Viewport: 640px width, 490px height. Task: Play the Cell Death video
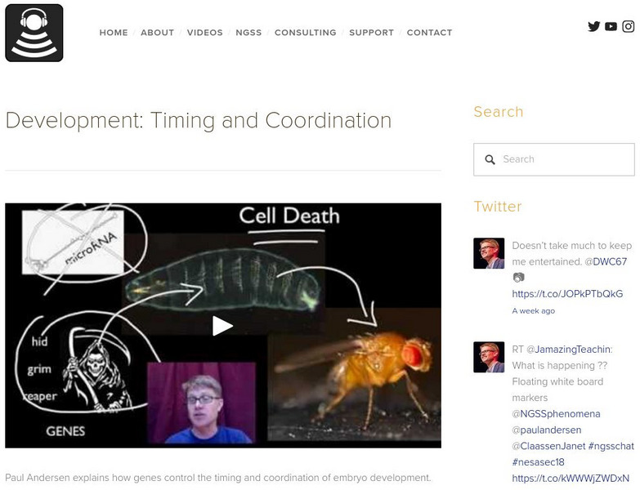pyautogui.click(x=222, y=326)
